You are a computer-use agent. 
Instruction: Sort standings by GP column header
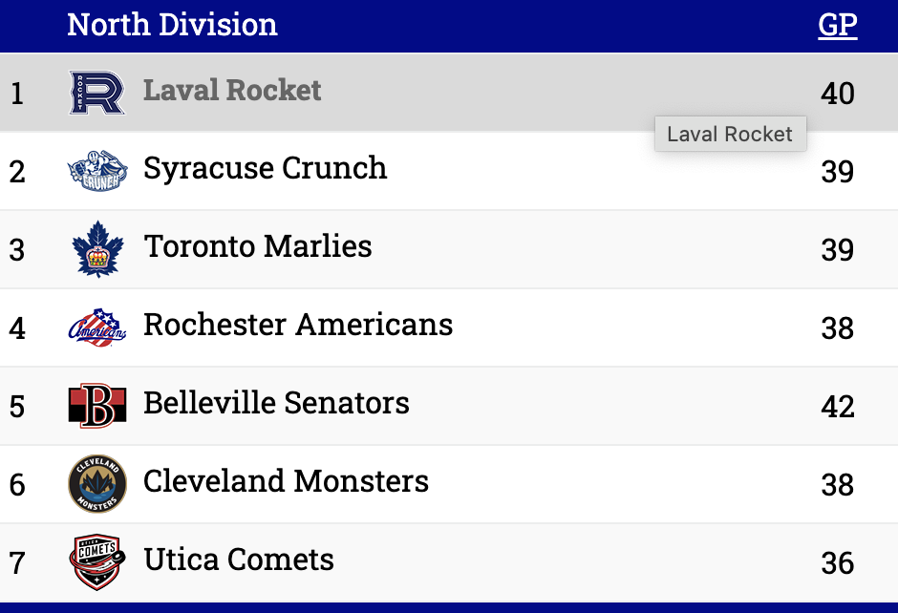click(x=837, y=25)
